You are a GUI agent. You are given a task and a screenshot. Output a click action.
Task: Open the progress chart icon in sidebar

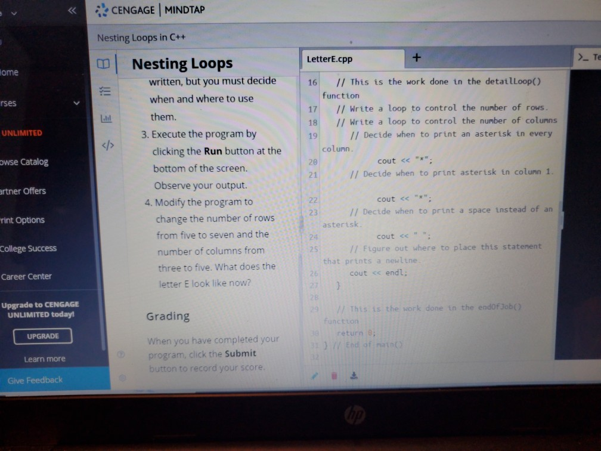pos(106,119)
